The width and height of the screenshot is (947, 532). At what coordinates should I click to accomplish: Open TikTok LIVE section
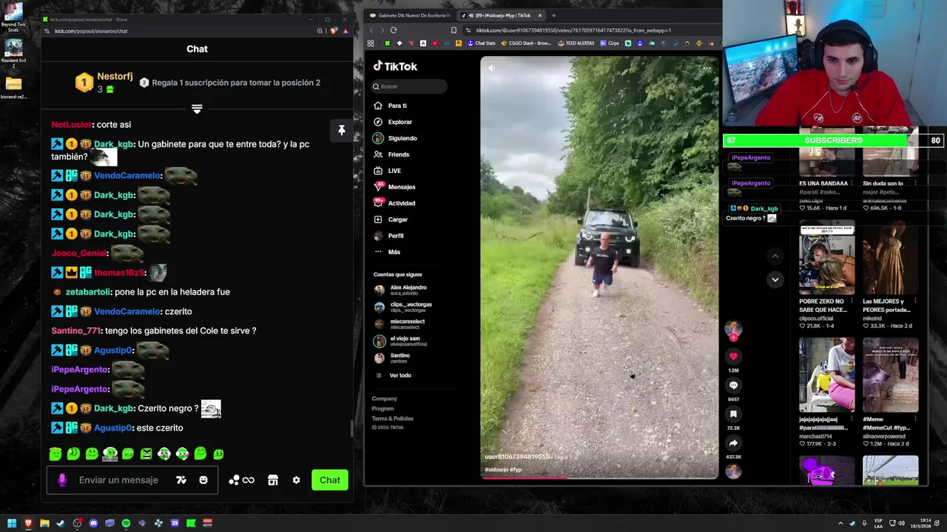click(388, 171)
